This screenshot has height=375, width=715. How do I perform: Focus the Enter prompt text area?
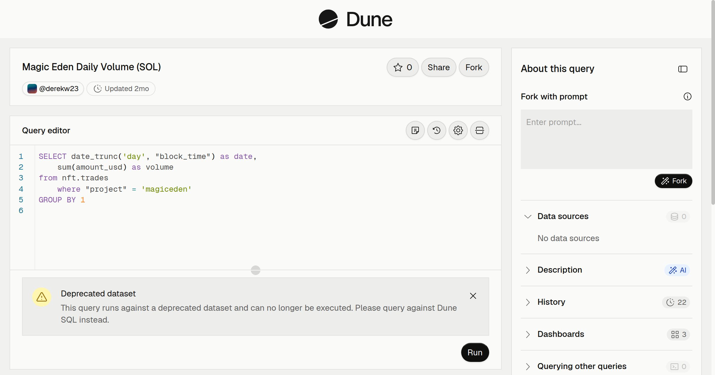click(x=606, y=139)
